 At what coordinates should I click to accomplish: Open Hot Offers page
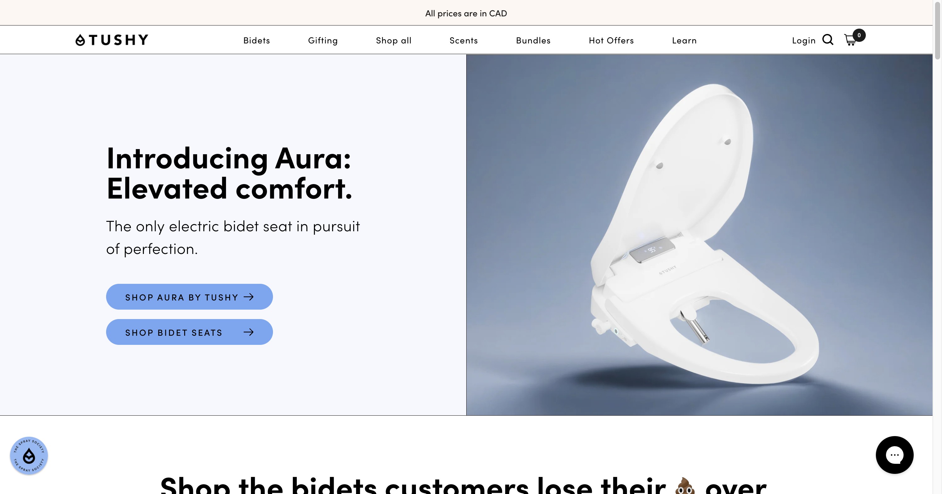[611, 41]
